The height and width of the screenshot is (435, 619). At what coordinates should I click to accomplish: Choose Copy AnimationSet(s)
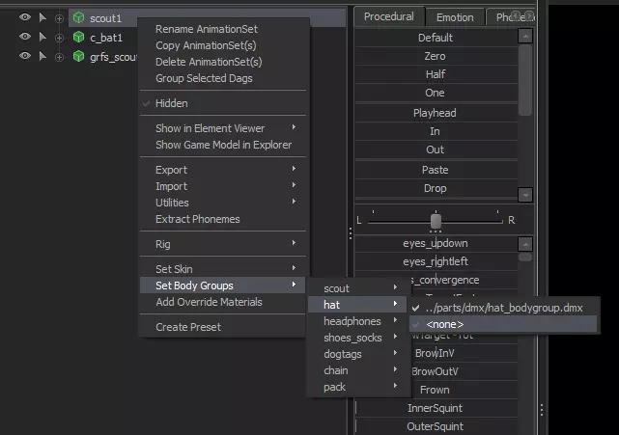223,45
